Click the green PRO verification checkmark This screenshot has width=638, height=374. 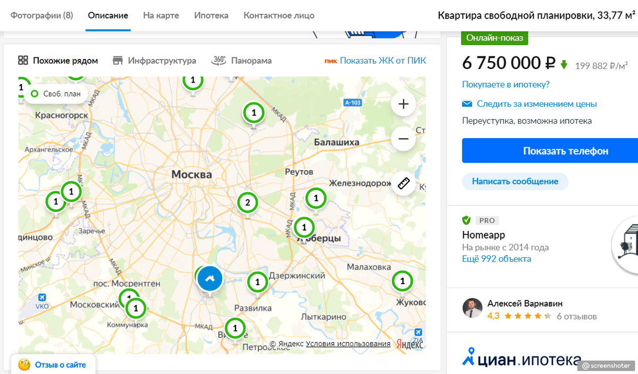coord(466,220)
